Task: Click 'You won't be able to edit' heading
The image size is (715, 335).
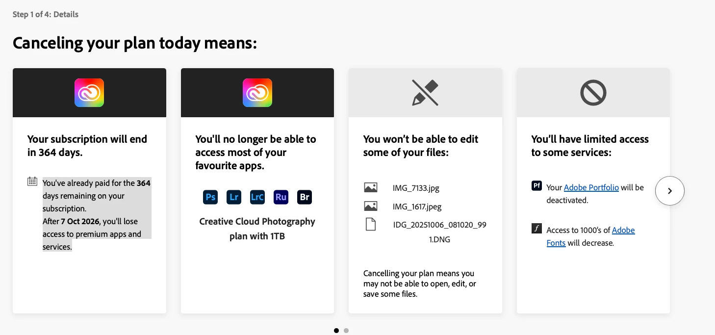Action: (x=421, y=146)
